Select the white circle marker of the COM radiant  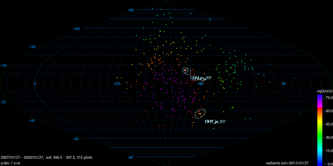click(186, 70)
